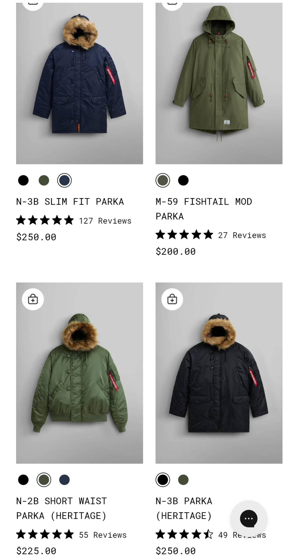Open the black N-3B Heritage parka image

coord(219,373)
